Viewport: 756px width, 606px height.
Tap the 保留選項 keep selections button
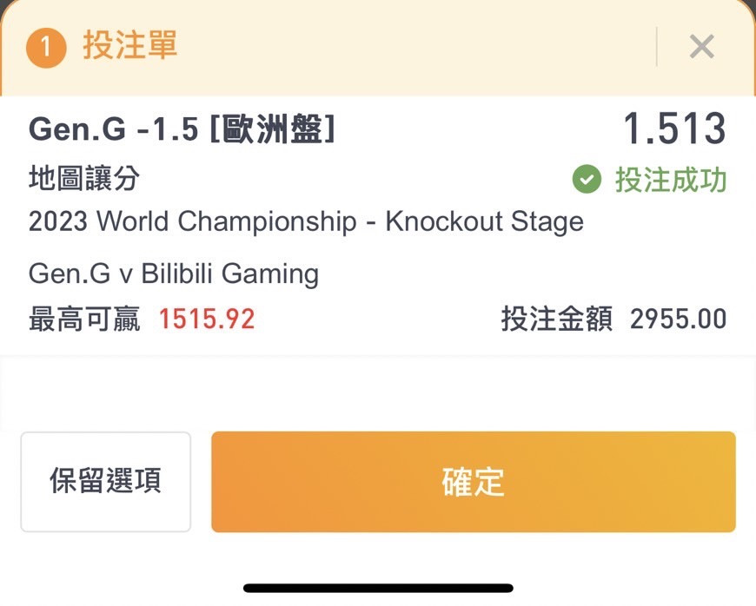click(x=106, y=482)
